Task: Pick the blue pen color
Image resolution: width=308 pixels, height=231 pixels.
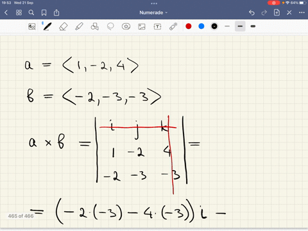Action: point(201,26)
